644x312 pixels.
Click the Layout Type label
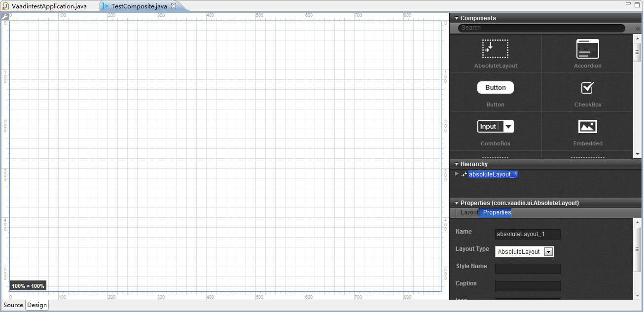pos(472,249)
